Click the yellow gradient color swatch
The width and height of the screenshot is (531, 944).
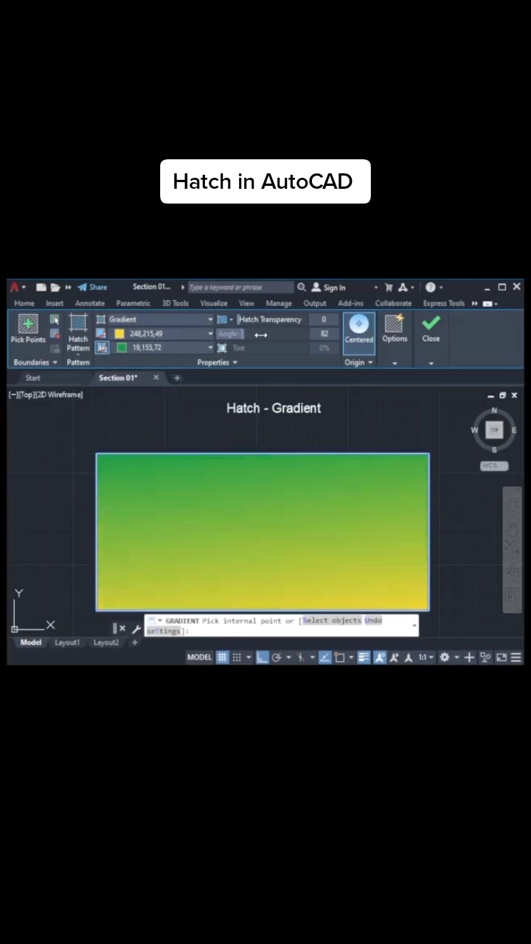[119, 333]
